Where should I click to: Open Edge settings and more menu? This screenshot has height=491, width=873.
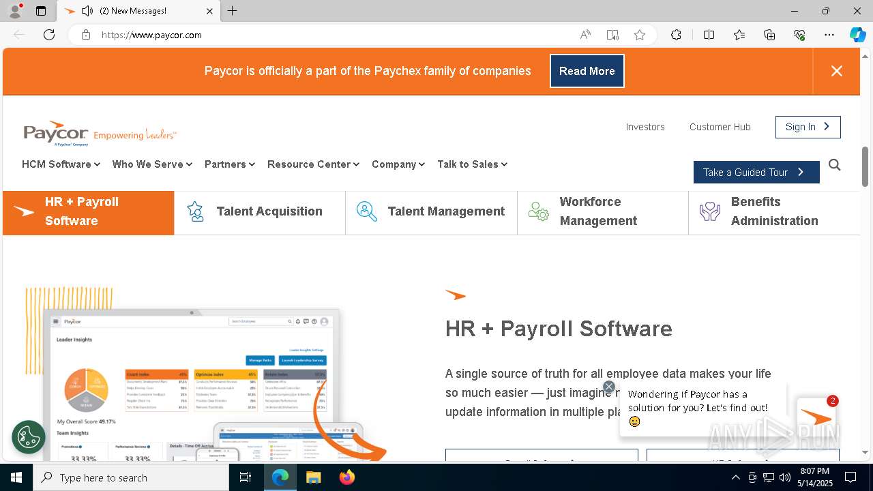click(829, 35)
